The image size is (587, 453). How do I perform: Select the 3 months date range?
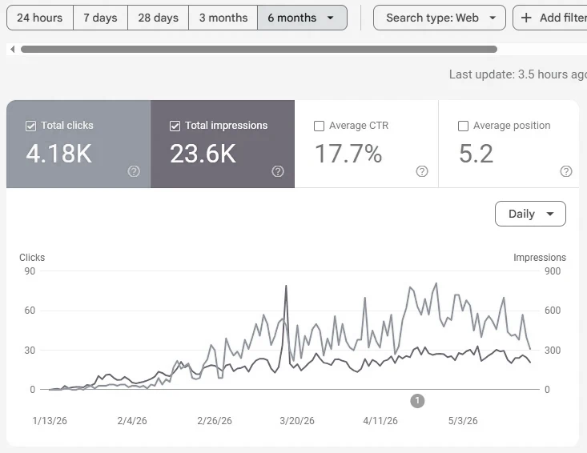(223, 18)
